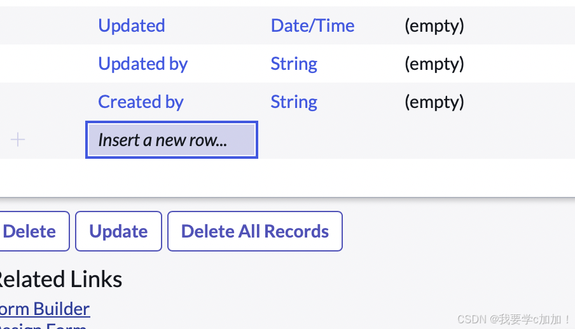Click String type in Created by row

(294, 102)
